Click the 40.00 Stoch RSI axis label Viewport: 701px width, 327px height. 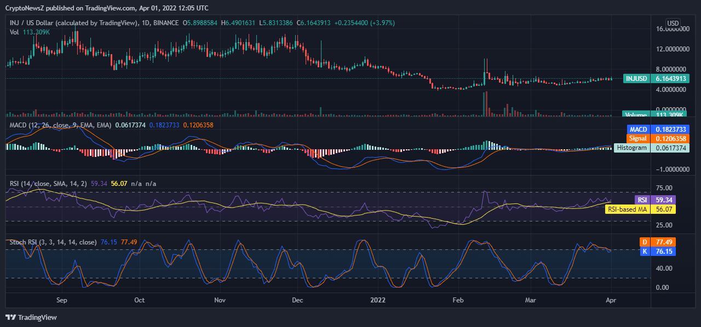[x=664, y=268]
